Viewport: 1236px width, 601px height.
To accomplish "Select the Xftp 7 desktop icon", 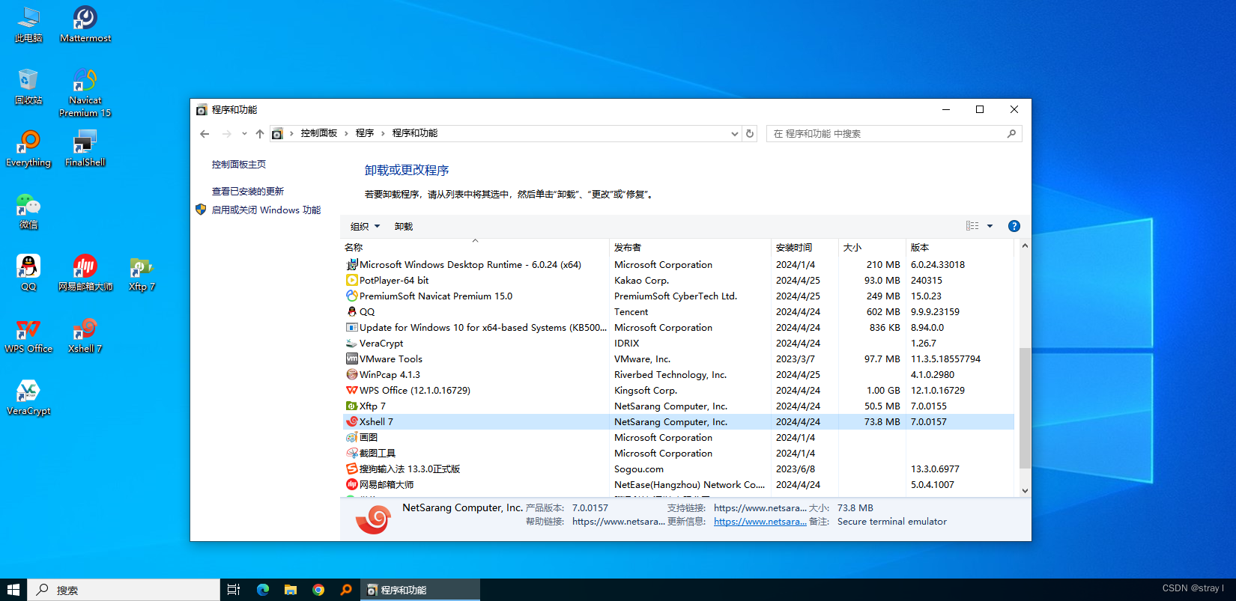I will coord(142,272).
